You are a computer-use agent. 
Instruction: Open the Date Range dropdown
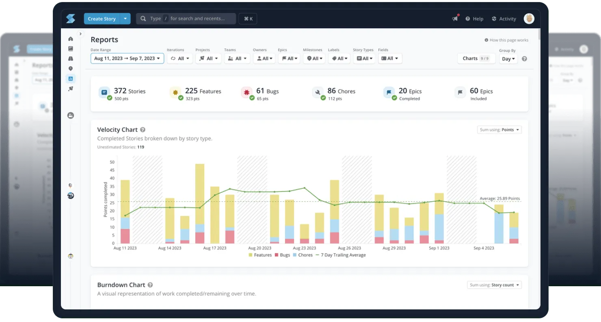click(127, 59)
